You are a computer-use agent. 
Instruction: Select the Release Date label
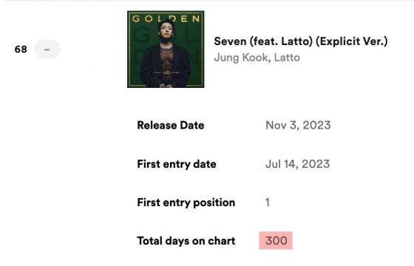coord(171,126)
